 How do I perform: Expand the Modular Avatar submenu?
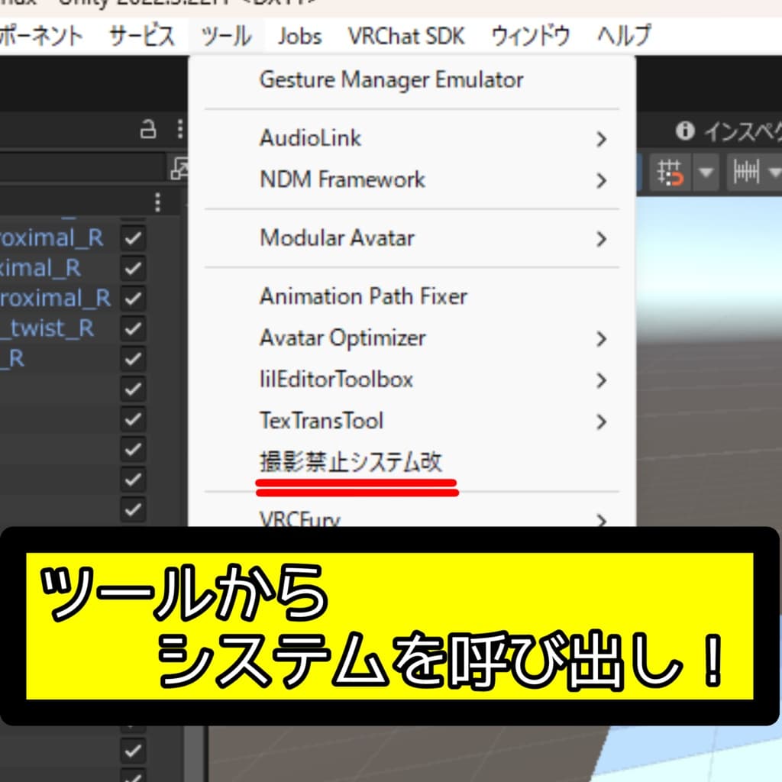coord(603,238)
